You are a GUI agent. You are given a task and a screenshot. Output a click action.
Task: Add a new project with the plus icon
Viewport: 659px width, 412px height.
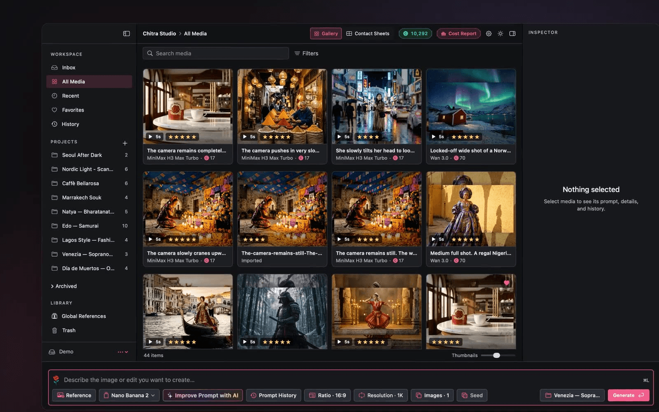(x=125, y=143)
